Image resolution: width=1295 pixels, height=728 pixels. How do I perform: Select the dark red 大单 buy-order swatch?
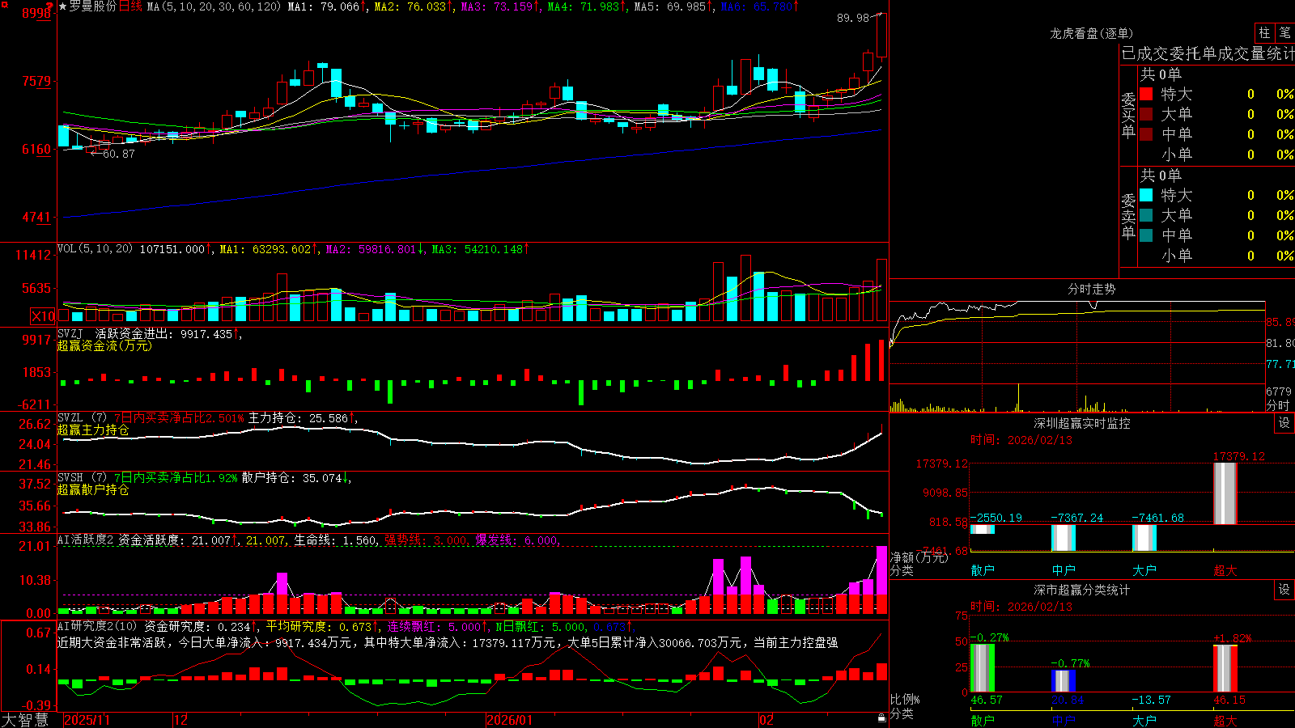point(1146,114)
